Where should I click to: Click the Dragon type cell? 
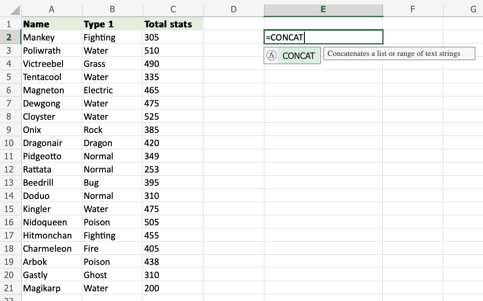click(112, 143)
